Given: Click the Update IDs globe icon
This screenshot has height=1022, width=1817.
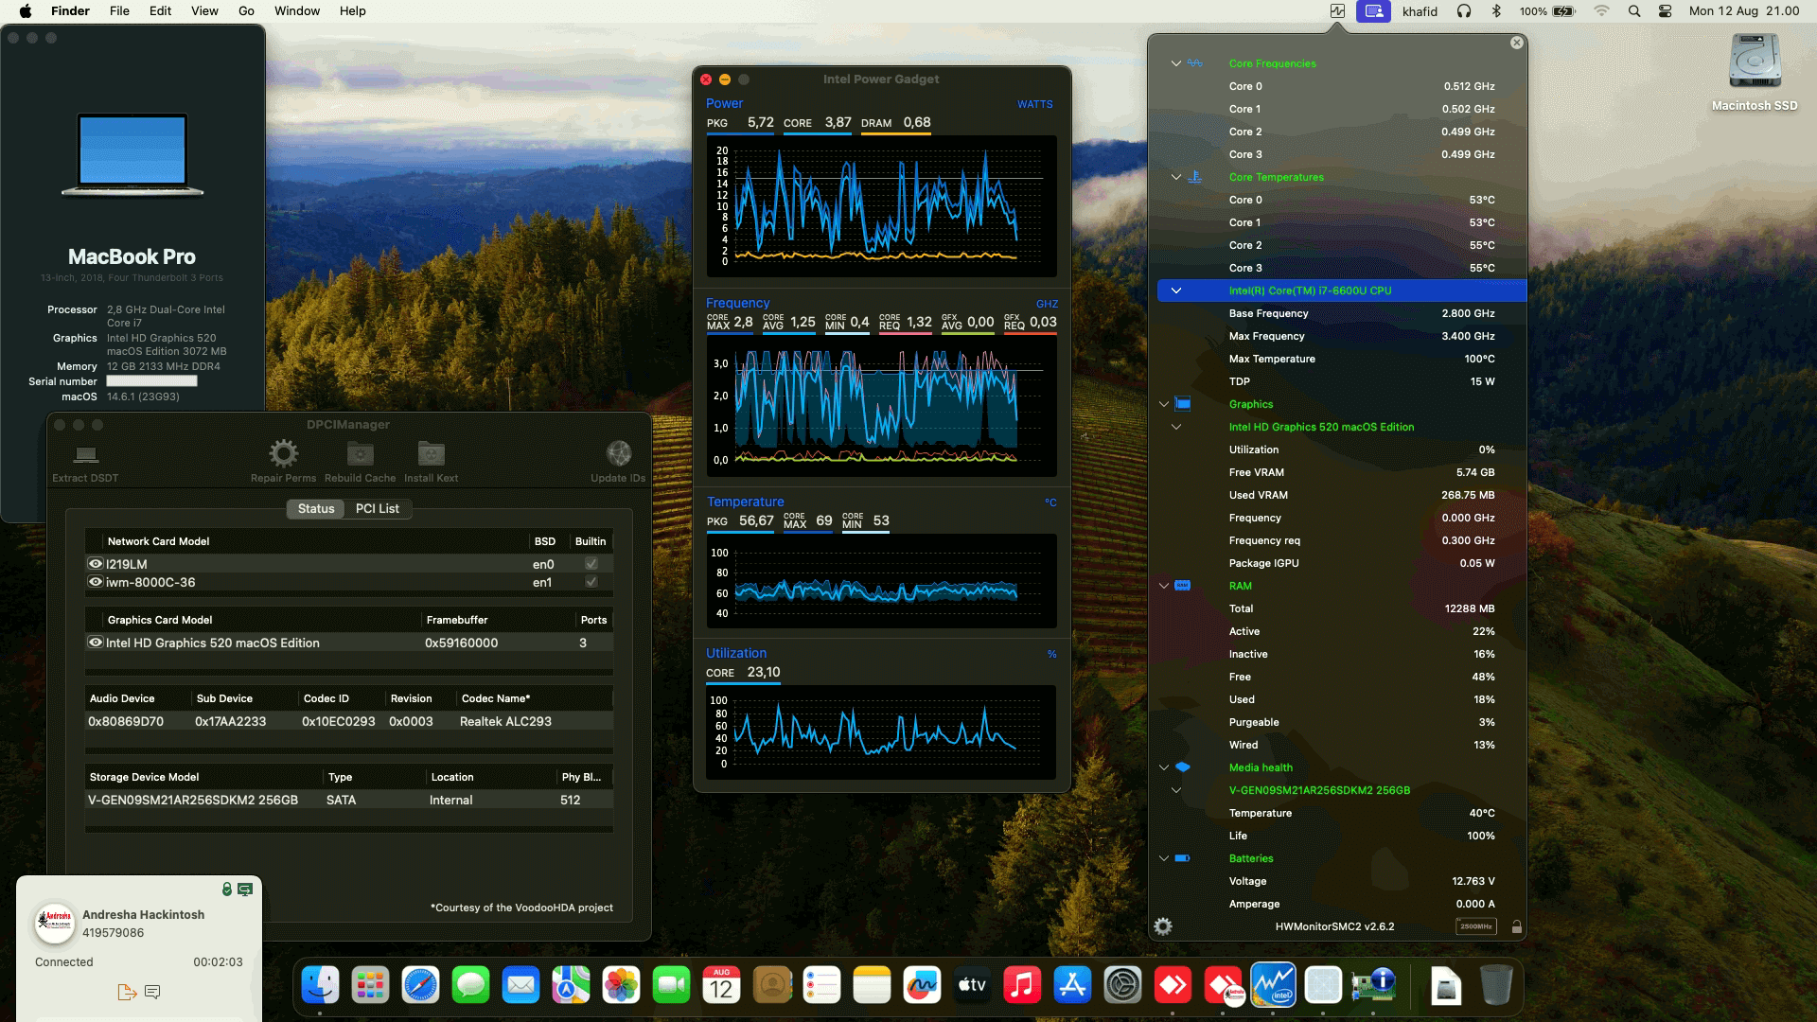Looking at the screenshot, I should click(x=619, y=452).
